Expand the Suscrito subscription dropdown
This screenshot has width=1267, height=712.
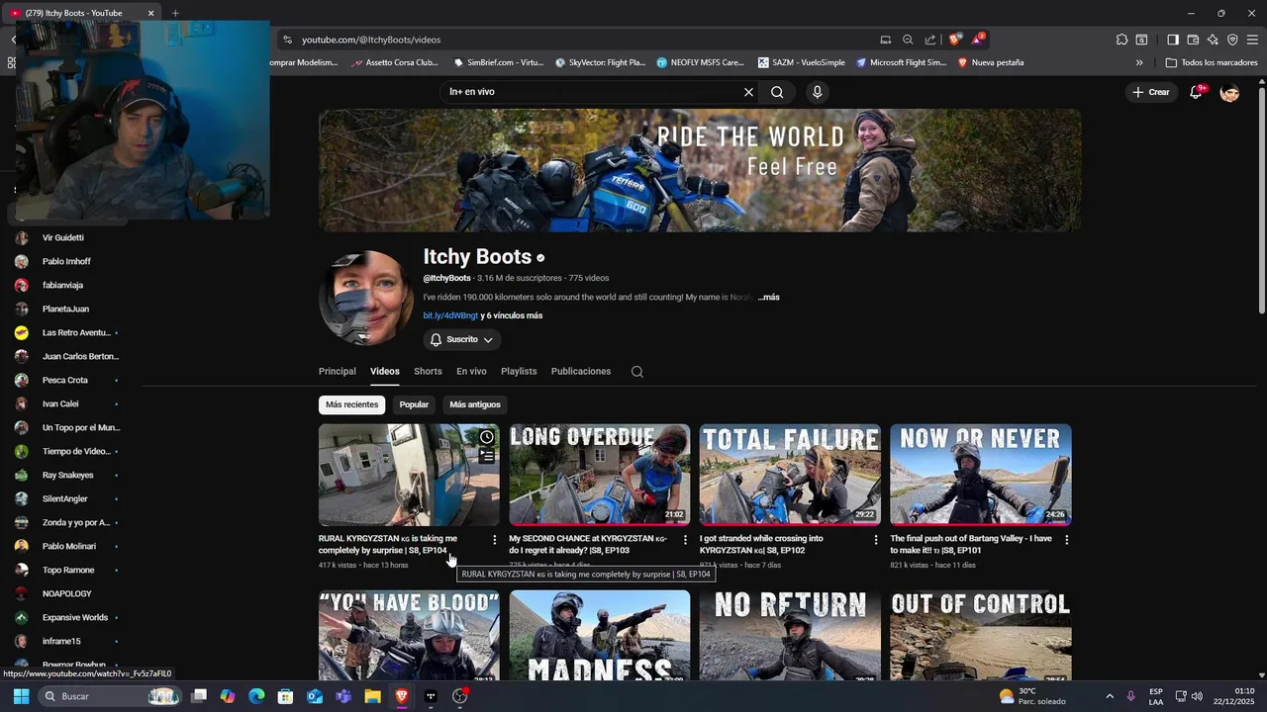click(x=462, y=339)
